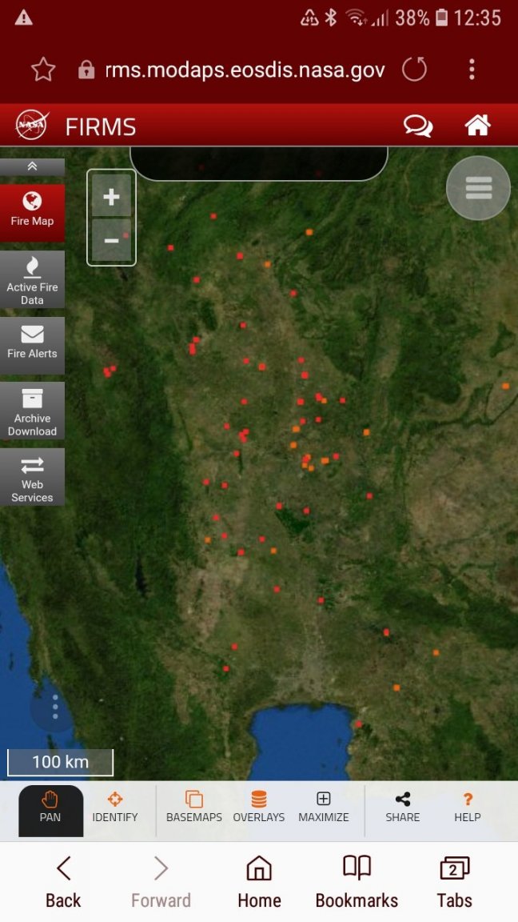
Task: Open Web Services section
Action: [32, 477]
